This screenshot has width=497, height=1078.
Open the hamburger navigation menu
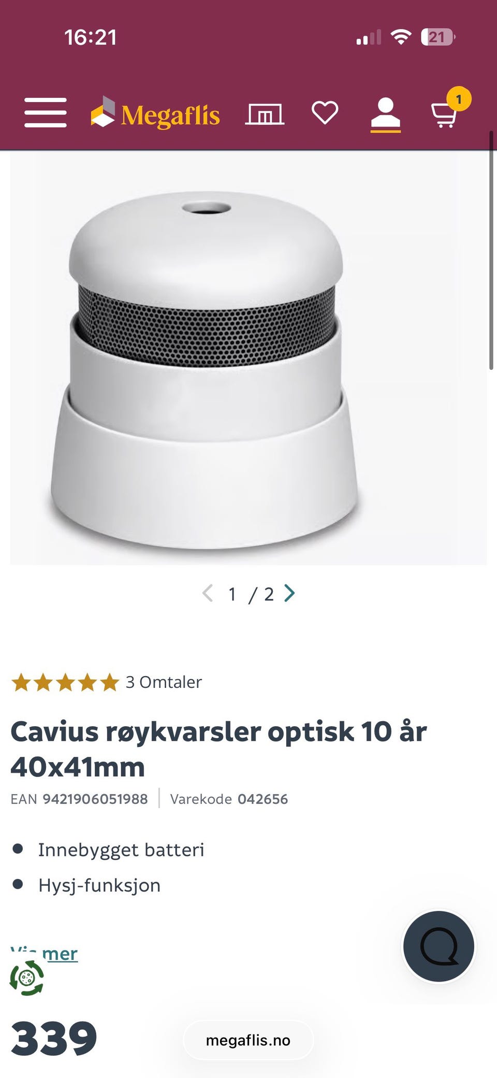click(x=46, y=112)
